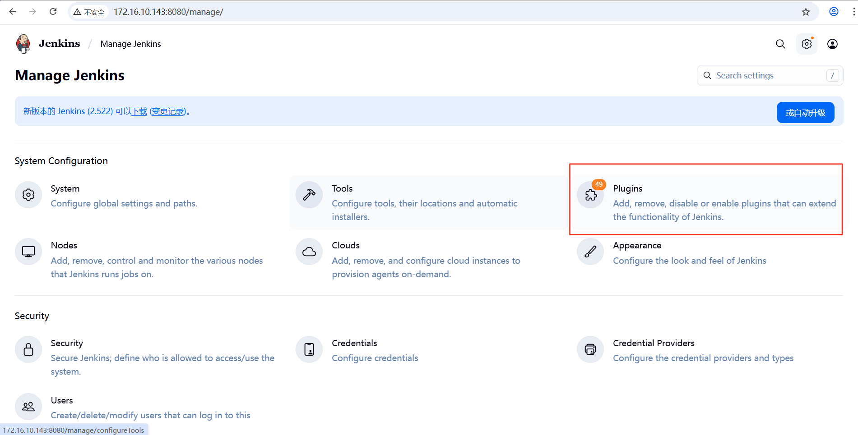Open the Credentials entry title
Viewport: 858px width, 435px height.
(354, 343)
